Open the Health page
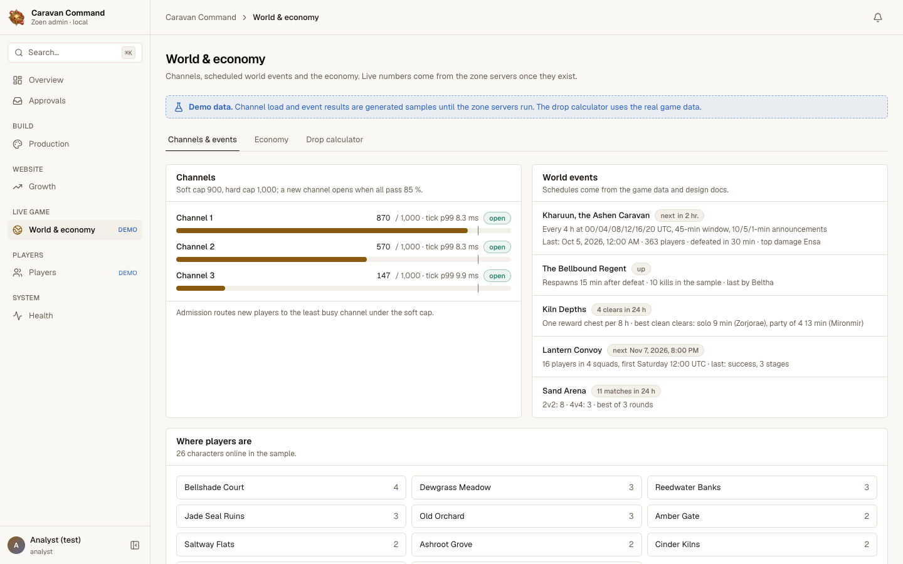Image resolution: width=903 pixels, height=564 pixels. pyautogui.click(x=75, y=316)
